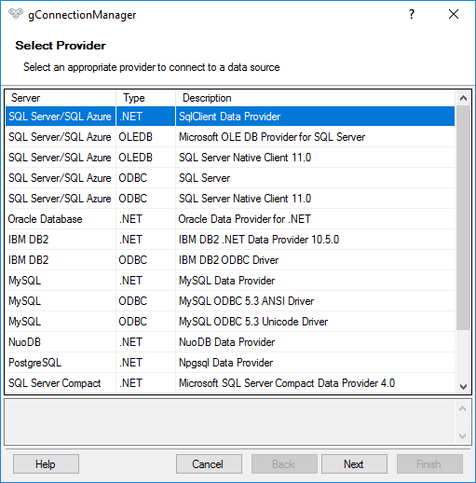Select ODBC row described as SQL Server
Screen dimensions: 476x483
pos(230,178)
